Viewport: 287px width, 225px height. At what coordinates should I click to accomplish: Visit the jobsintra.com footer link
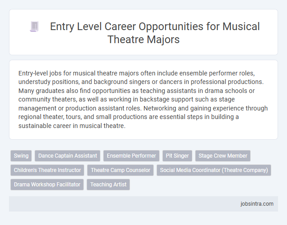point(257,204)
